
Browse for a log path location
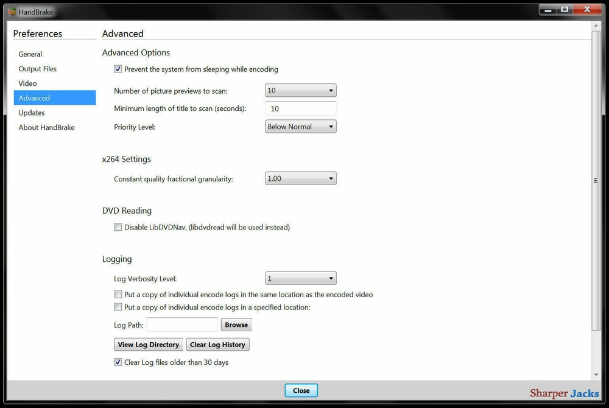click(x=236, y=325)
